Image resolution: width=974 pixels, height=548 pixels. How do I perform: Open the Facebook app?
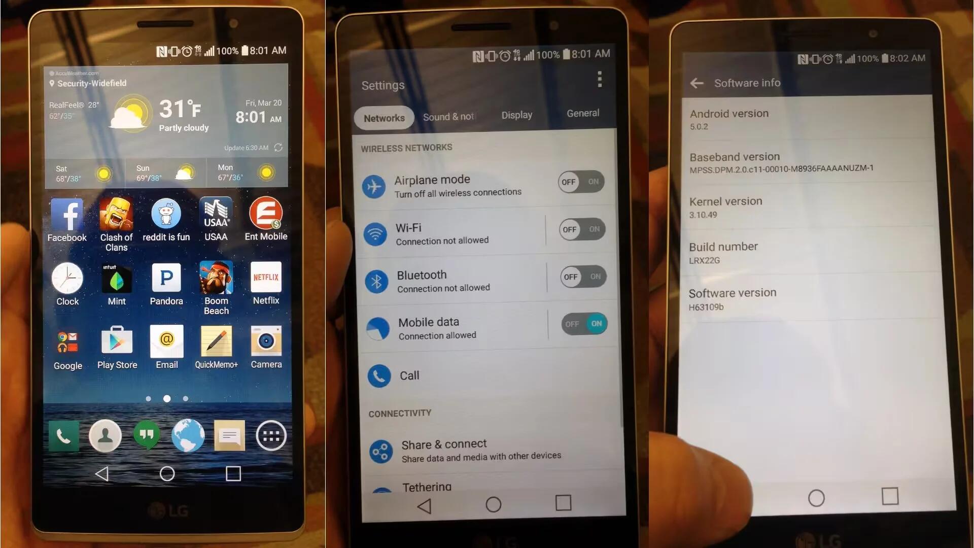click(x=66, y=214)
